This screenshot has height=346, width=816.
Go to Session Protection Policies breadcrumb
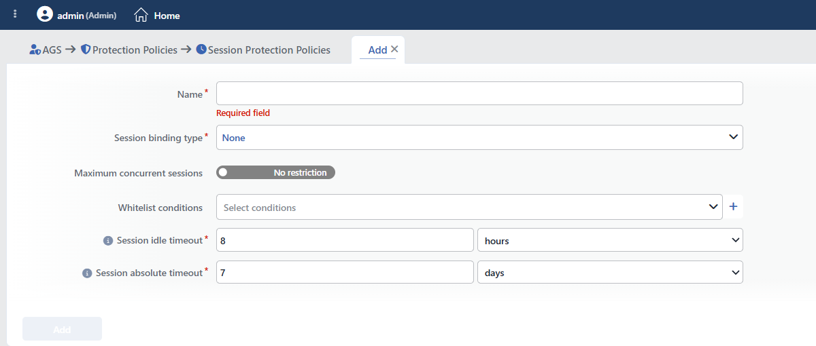tap(269, 50)
